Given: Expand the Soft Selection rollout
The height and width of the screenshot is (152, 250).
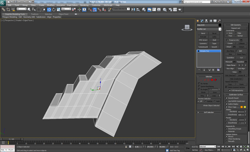Looking at the screenshot, I should (209, 112).
